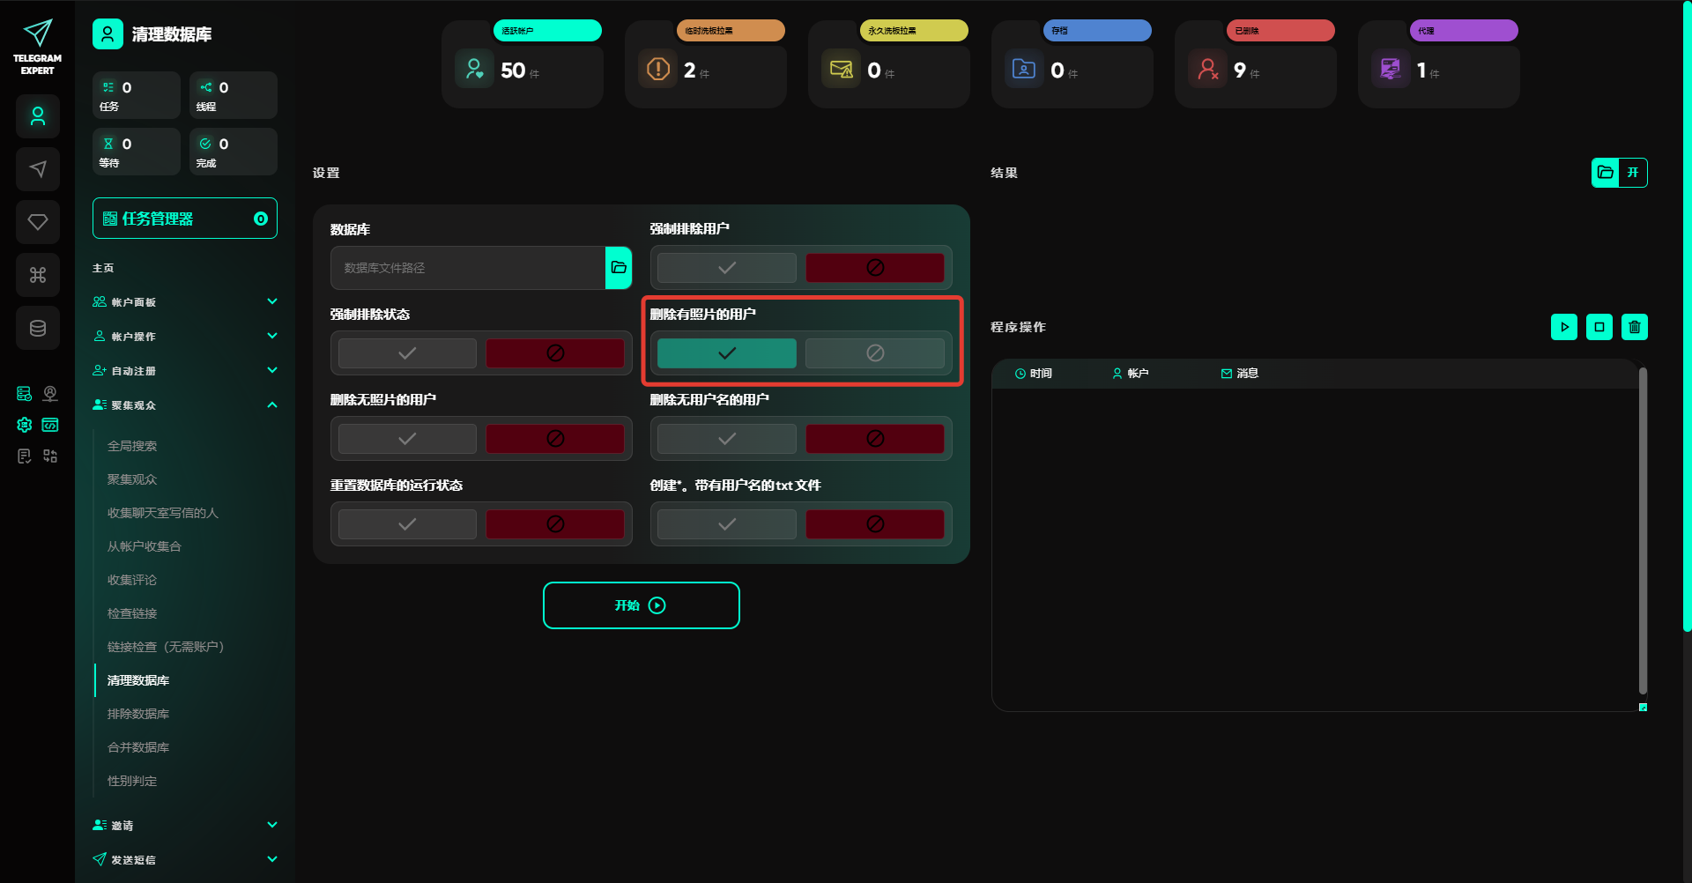The image size is (1692, 883).
Task: Click the diamond icon in left sidebar
Action: pos(38,222)
